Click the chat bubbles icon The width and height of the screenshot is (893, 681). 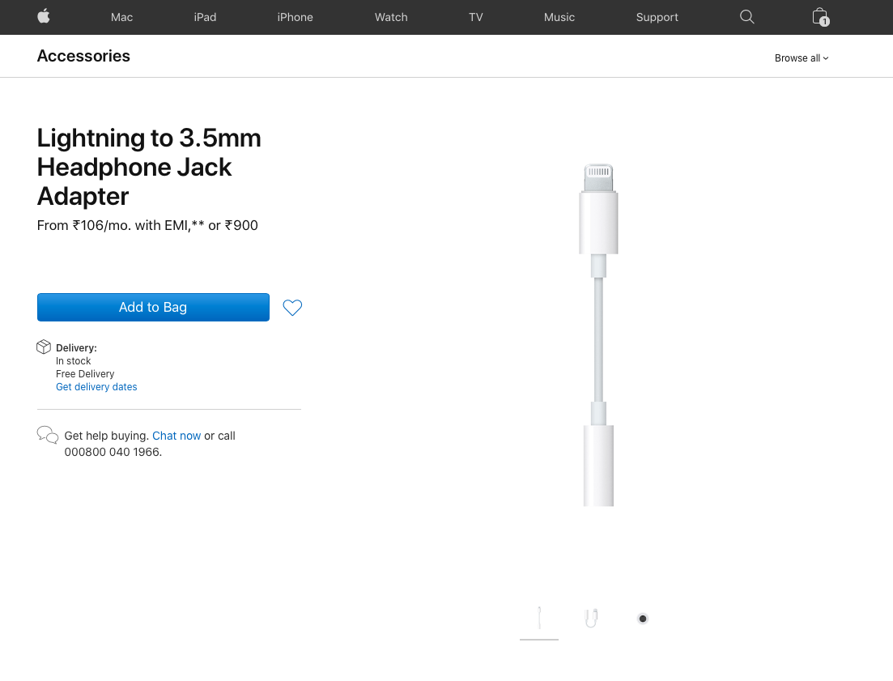48,436
